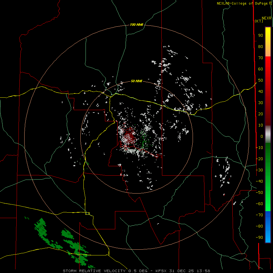Click the "50 NMI" range ring label

136,81
